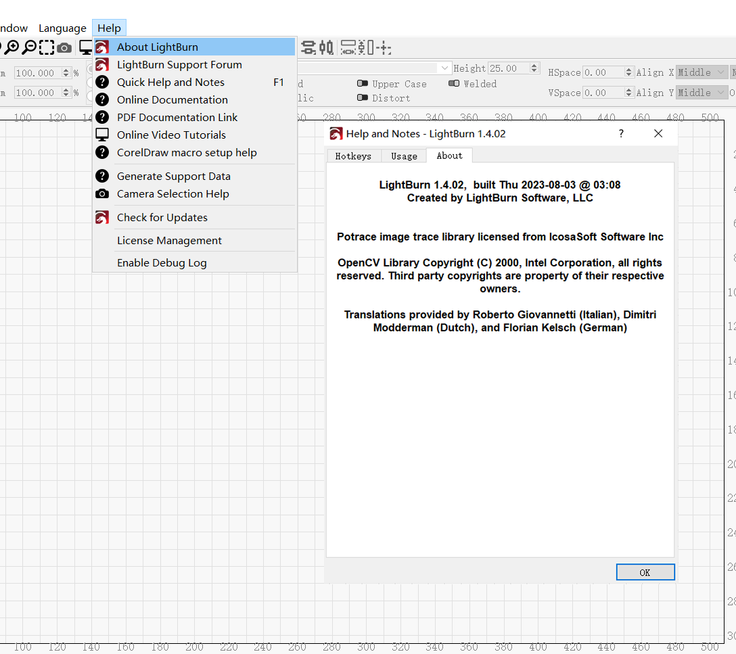Switch to the Hotkeys tab
This screenshot has width=736, height=654.
[x=353, y=156]
